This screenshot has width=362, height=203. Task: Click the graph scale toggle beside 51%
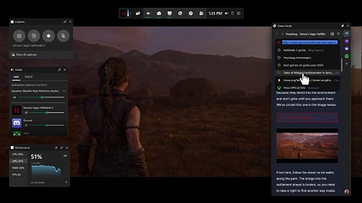coord(65,156)
